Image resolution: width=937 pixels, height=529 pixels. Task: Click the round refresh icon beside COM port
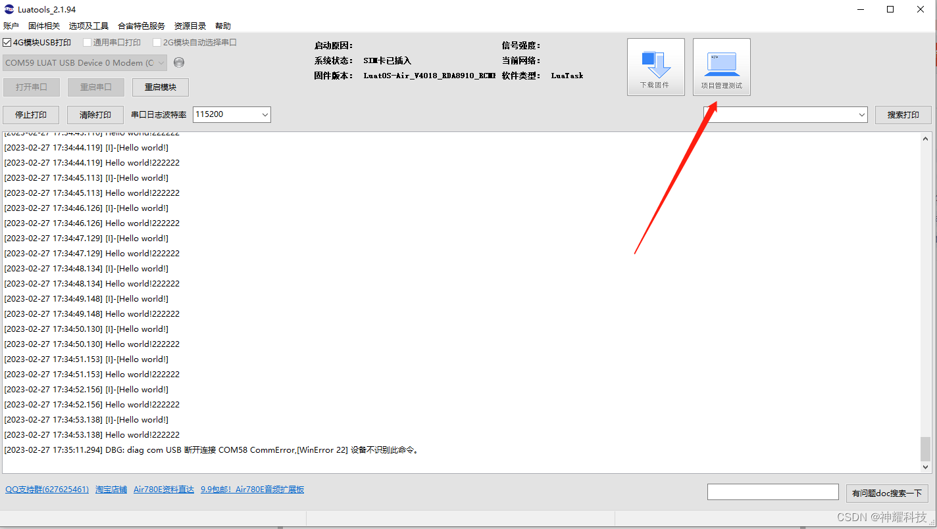179,62
